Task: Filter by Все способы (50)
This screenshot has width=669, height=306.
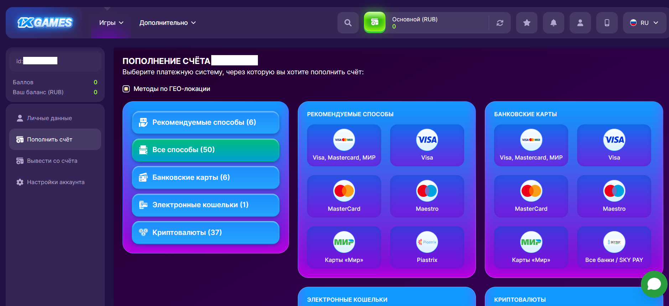Action: 206,150
